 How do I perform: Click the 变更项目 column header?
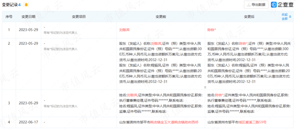point(79,17)
